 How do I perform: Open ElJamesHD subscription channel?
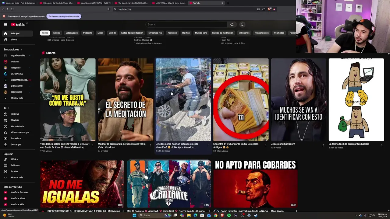click(x=17, y=92)
